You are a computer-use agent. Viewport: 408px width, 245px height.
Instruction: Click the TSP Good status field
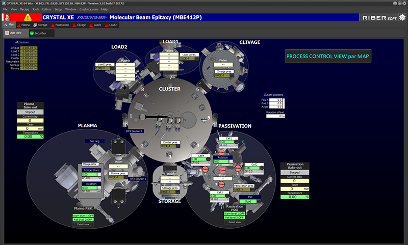click(x=248, y=201)
